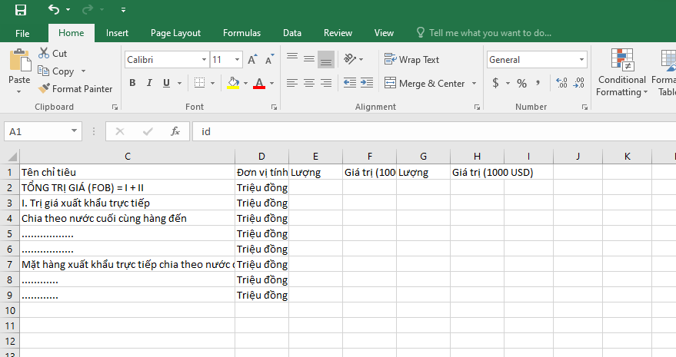Click the Insert Function fx icon
This screenshot has width=676, height=357.
175,131
